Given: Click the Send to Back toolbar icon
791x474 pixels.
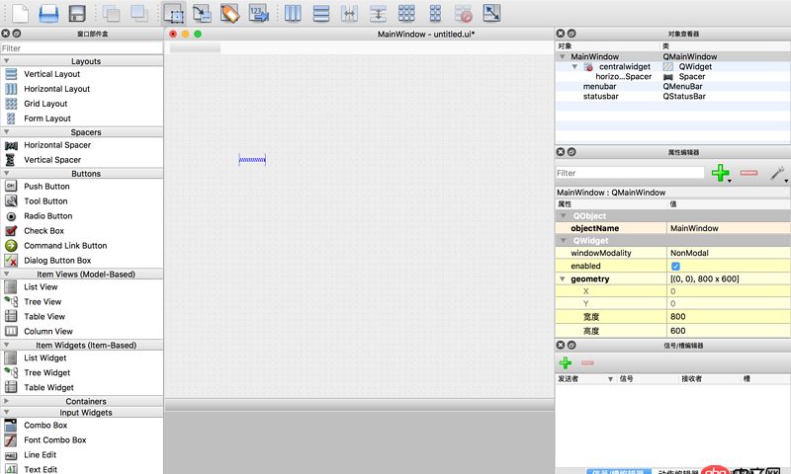Looking at the screenshot, I should click(x=111, y=13).
